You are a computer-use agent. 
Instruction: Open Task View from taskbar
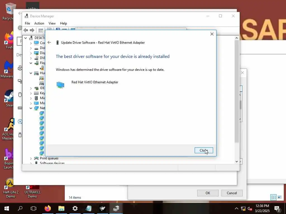[34, 208]
